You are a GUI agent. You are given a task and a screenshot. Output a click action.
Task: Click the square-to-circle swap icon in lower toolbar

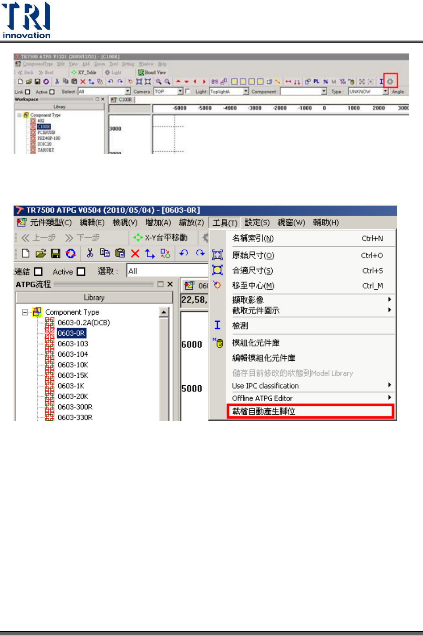(165, 253)
